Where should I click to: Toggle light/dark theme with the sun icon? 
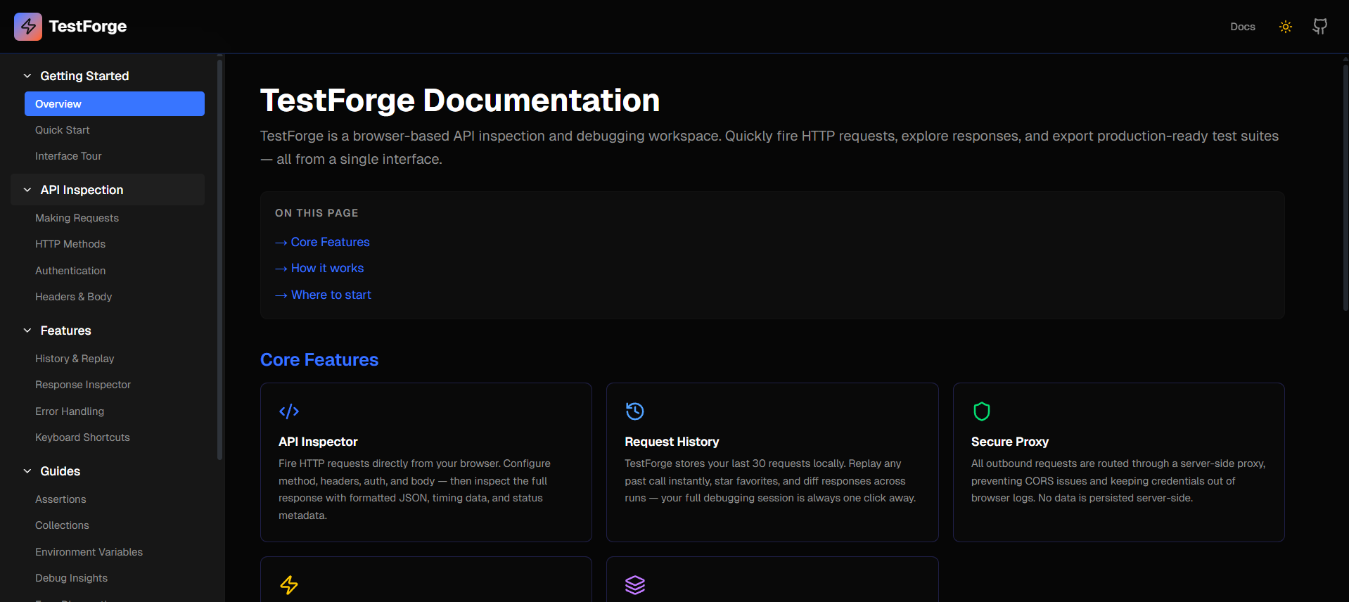(1286, 27)
